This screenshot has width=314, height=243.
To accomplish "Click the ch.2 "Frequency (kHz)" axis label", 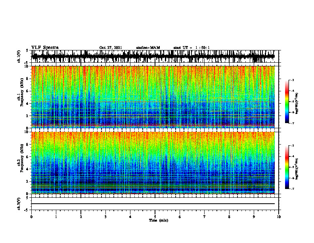I will (x=22, y=158).
